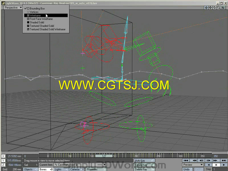This screenshot has width=228, height=171.
Task: Click the viewport move (pan) arrows icon
Action: point(210,8)
